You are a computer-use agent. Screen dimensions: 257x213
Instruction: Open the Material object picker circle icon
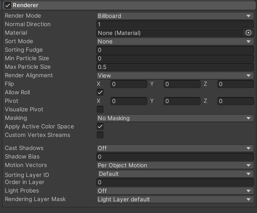(x=248, y=33)
